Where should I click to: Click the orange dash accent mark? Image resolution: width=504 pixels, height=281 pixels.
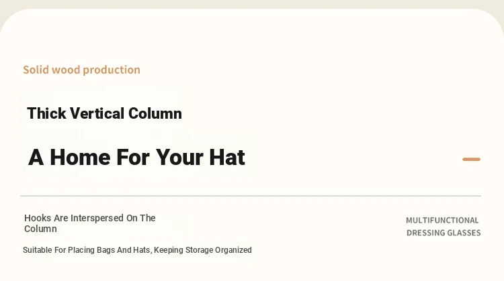(471, 159)
